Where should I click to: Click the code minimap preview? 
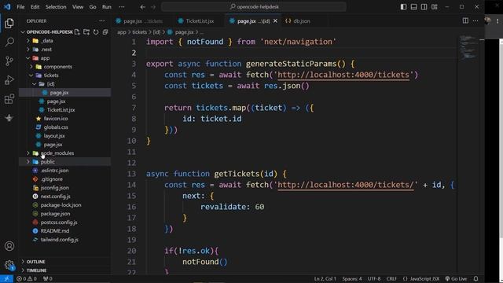click(x=468, y=48)
